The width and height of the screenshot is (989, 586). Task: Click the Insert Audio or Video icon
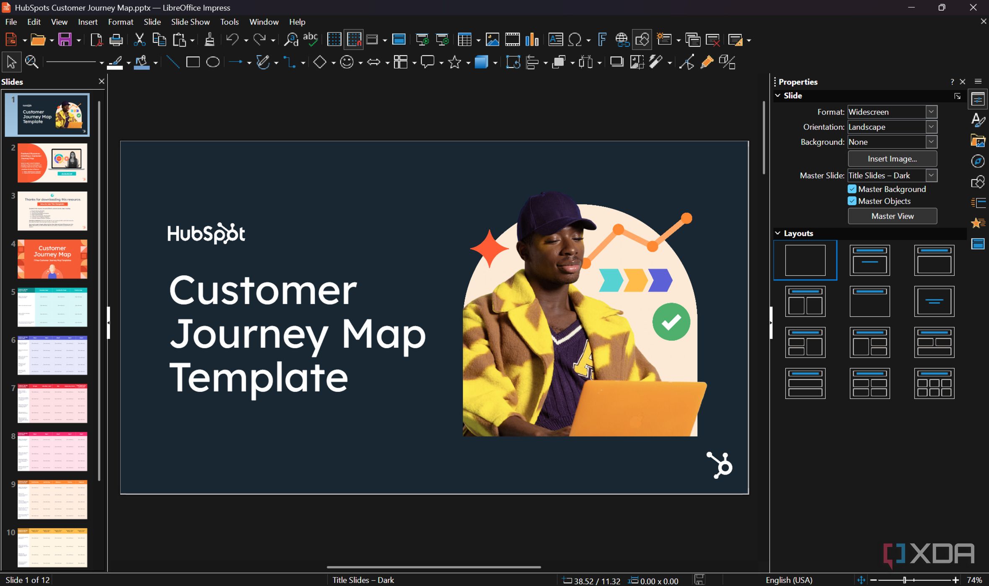click(512, 40)
